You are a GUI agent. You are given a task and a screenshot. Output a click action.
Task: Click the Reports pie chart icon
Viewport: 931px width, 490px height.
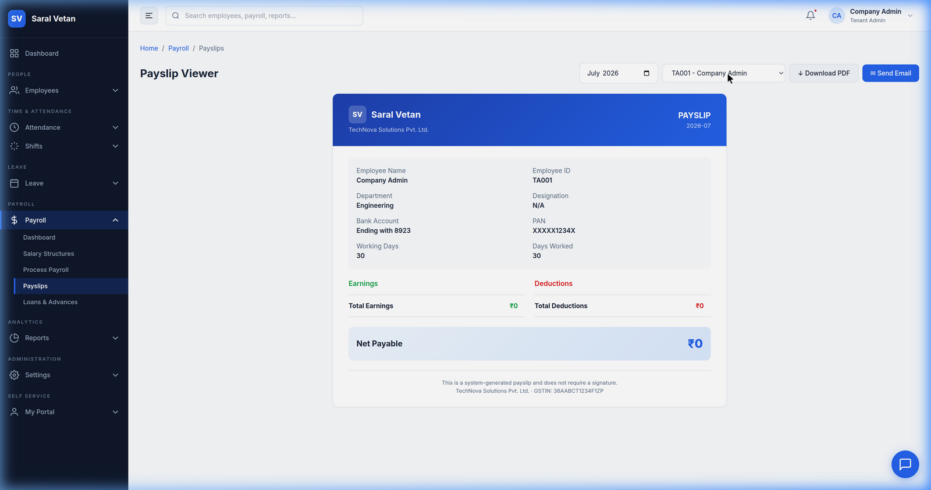point(15,338)
